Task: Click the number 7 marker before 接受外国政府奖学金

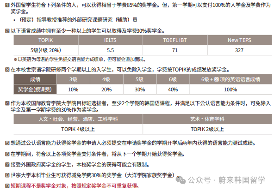Action: (7, 165)
